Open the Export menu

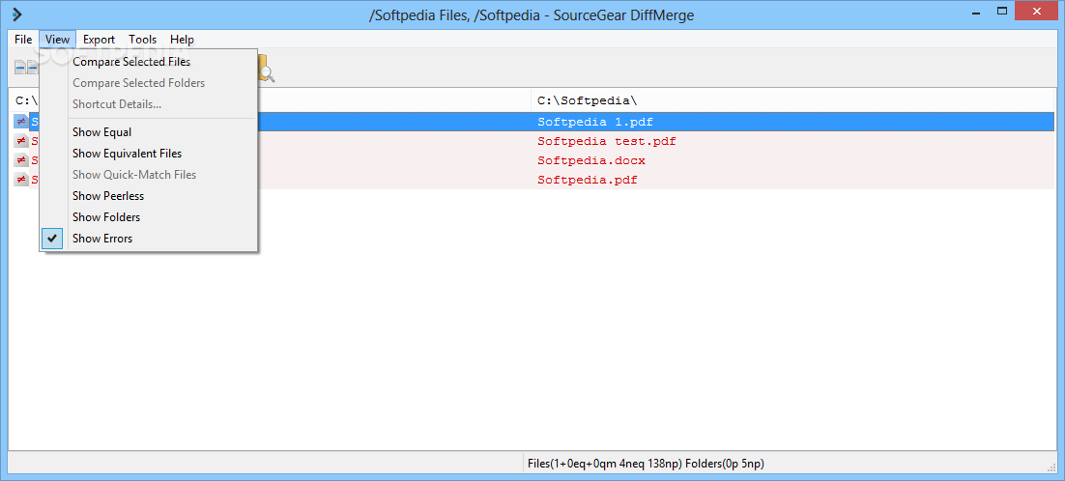tap(100, 40)
